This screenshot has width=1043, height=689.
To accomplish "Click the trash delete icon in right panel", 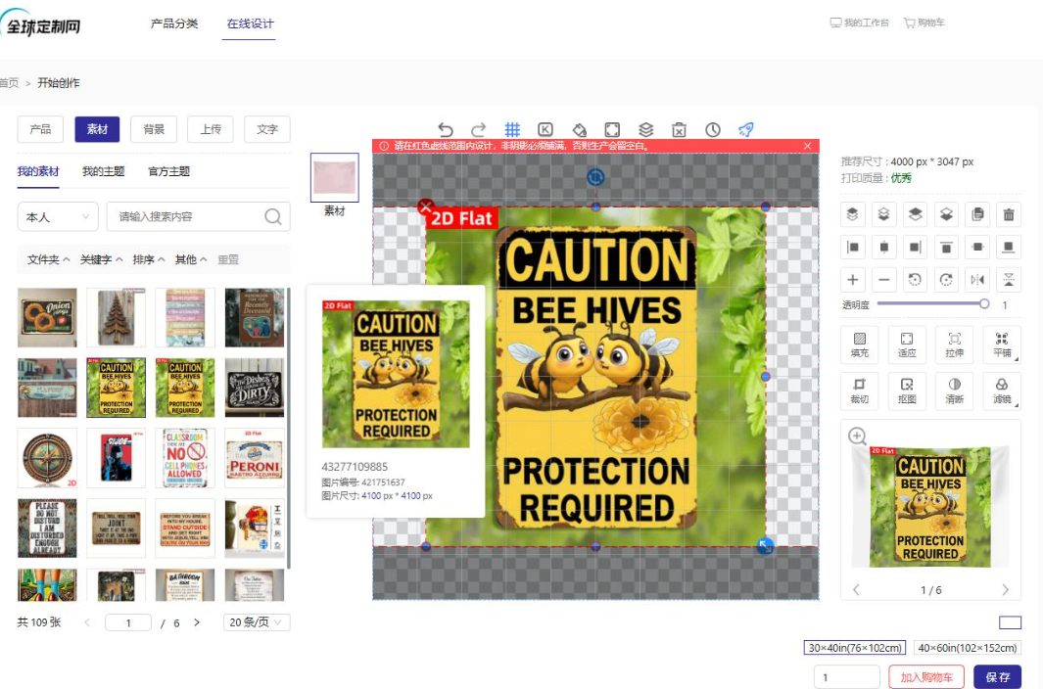I will click(x=1009, y=214).
